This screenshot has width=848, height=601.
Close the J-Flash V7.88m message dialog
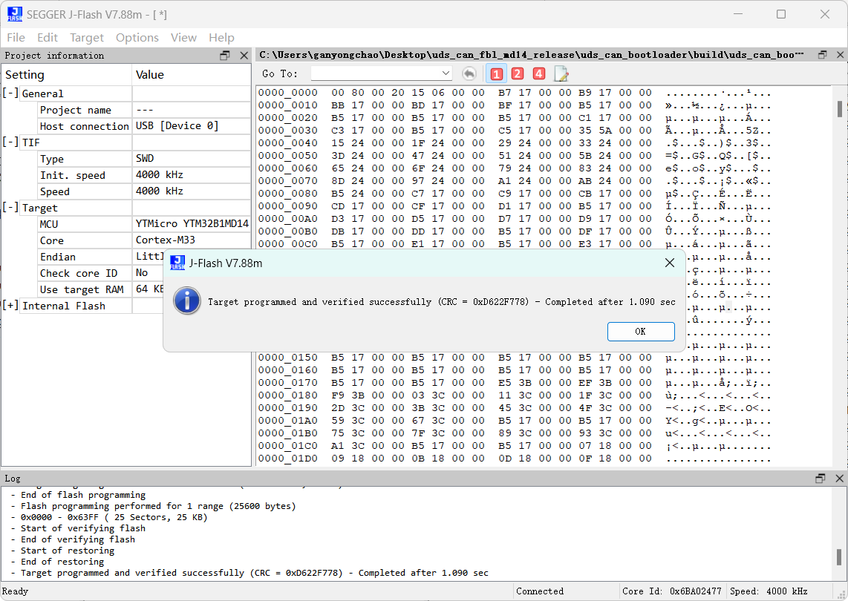(x=670, y=263)
